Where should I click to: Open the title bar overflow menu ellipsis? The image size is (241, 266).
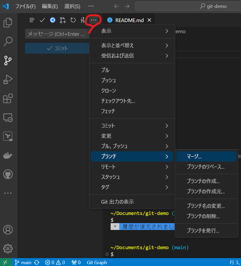91,6
